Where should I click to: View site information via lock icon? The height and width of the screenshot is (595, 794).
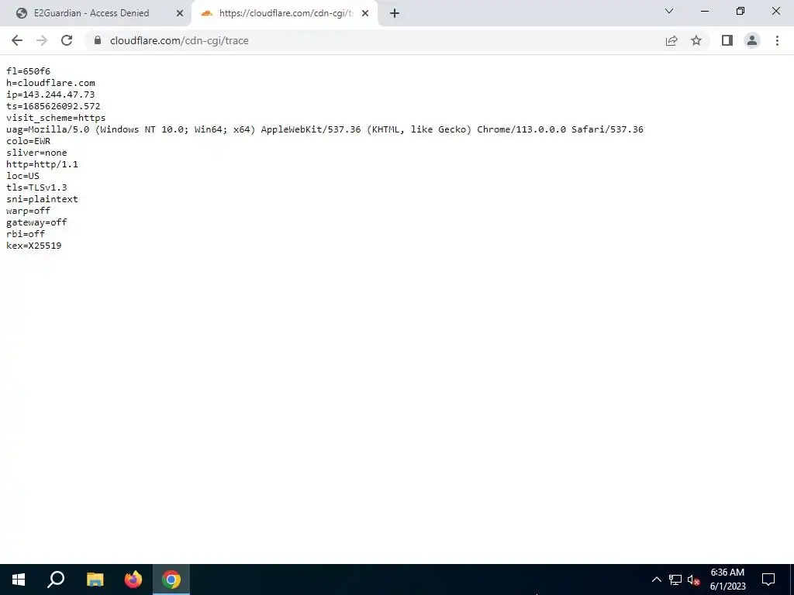[x=98, y=40]
